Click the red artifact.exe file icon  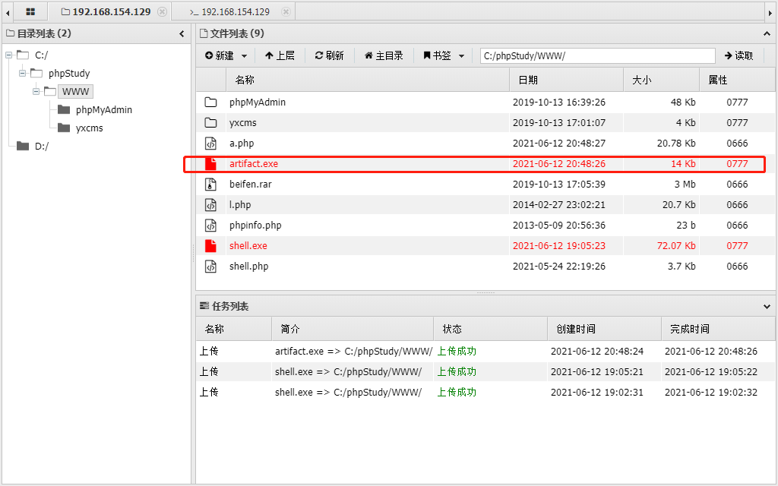[x=211, y=164]
